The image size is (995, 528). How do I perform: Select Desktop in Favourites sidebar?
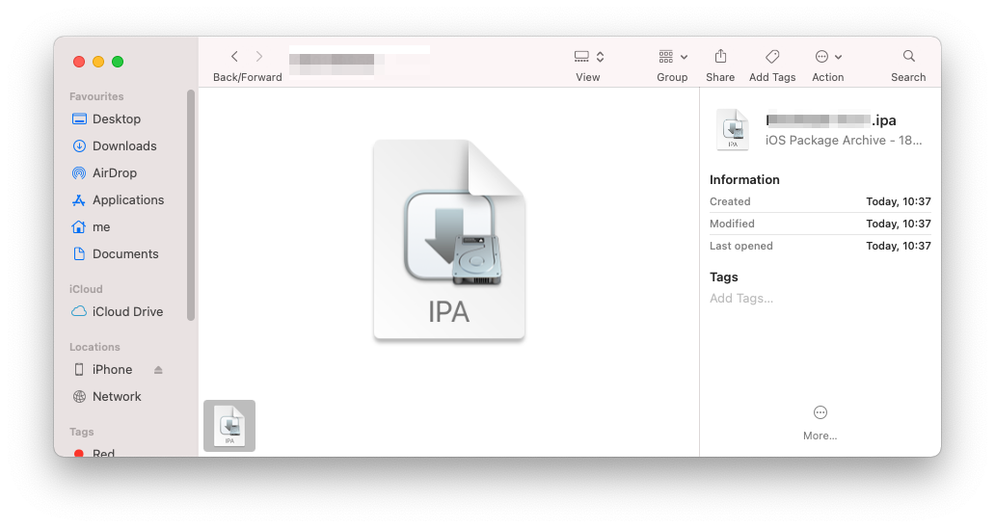click(x=116, y=119)
